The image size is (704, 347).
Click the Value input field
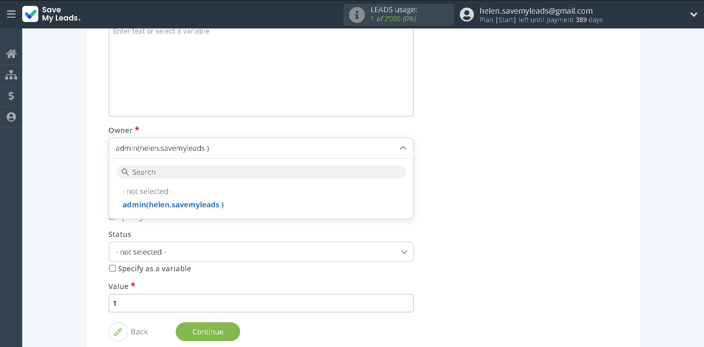[x=261, y=303]
